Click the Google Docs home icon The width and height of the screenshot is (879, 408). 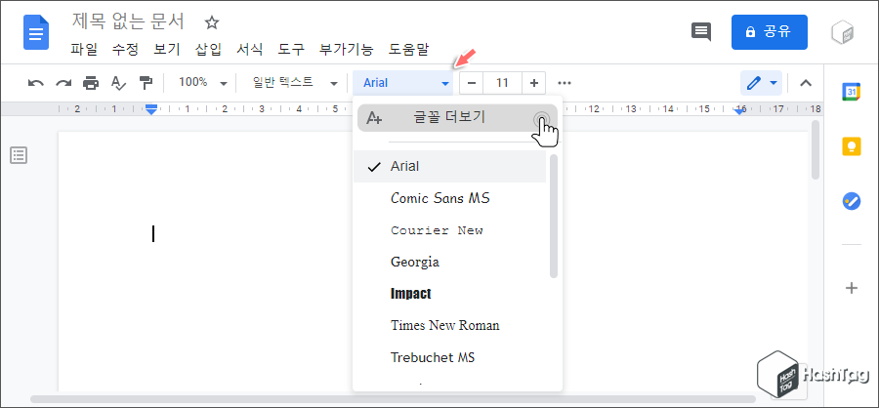pos(36,32)
